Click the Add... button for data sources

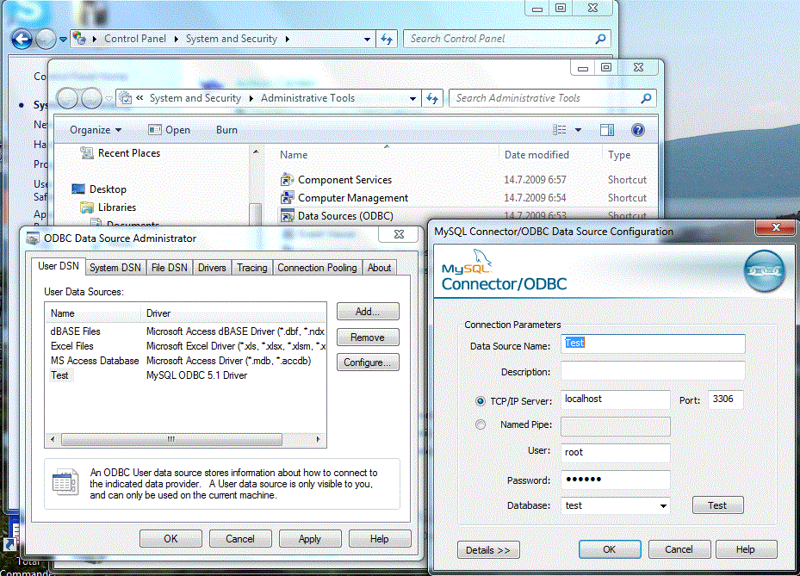tap(368, 312)
